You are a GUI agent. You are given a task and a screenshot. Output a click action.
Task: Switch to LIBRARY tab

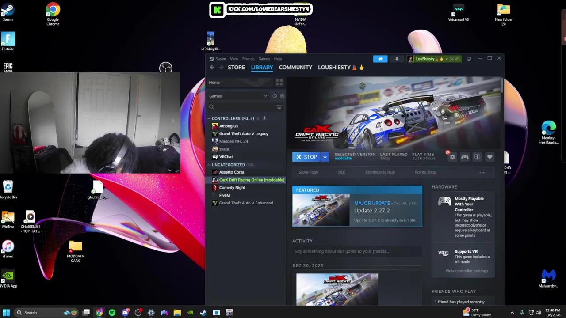click(x=262, y=68)
